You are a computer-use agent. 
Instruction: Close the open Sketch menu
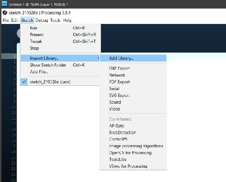coord(27,20)
